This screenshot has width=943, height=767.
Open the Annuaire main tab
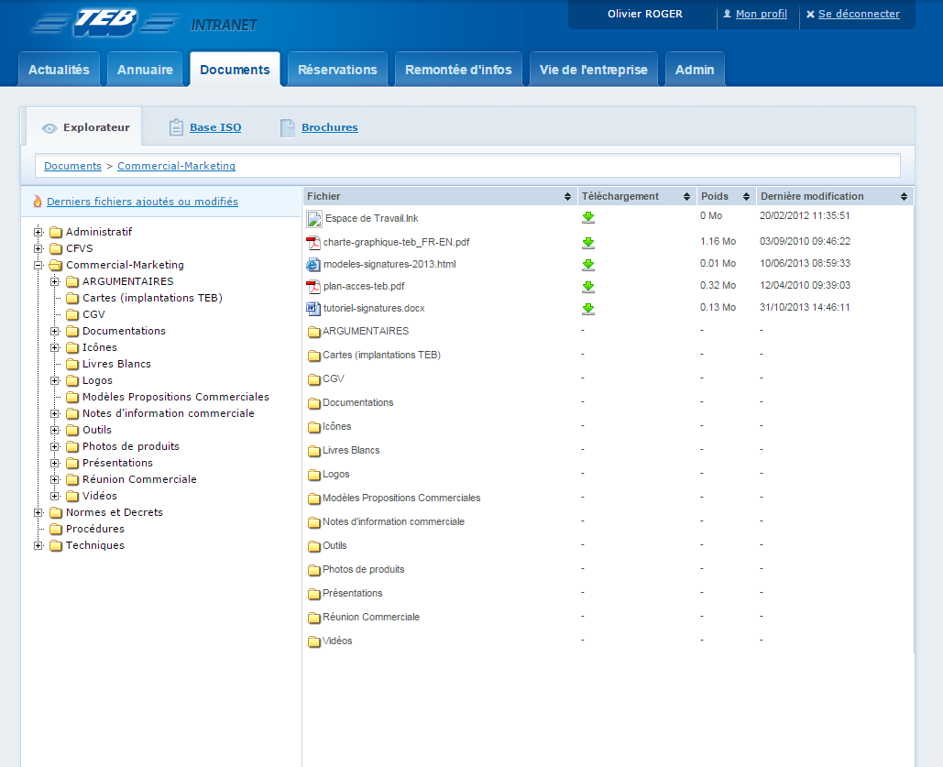pos(145,70)
